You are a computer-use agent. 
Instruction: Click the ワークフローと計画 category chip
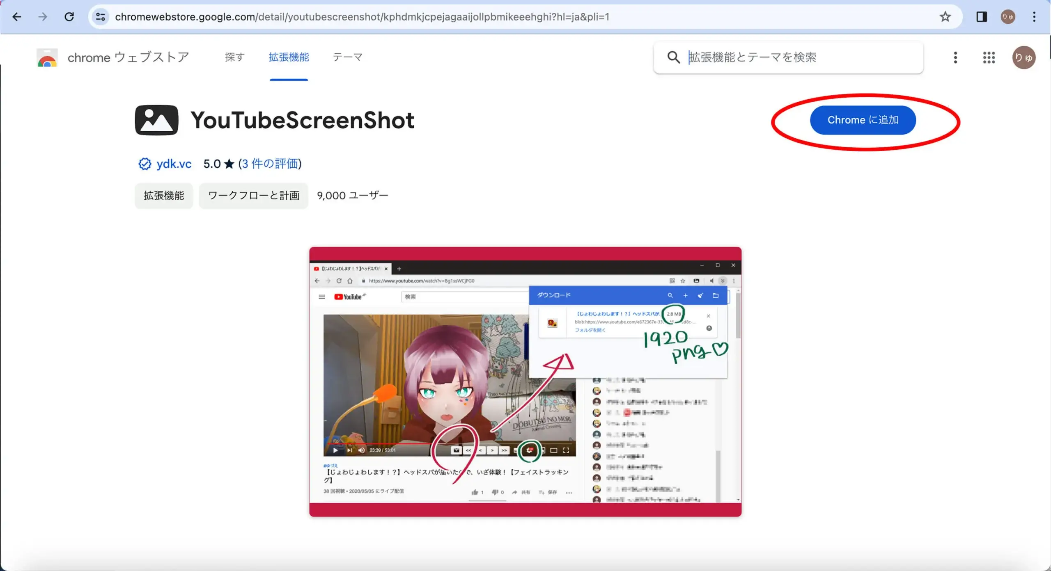coord(253,196)
